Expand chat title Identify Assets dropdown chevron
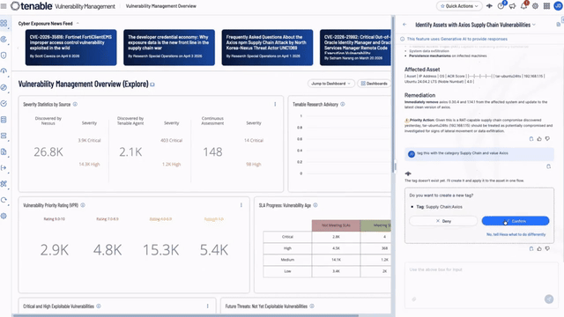The image size is (564, 317). tap(534, 25)
